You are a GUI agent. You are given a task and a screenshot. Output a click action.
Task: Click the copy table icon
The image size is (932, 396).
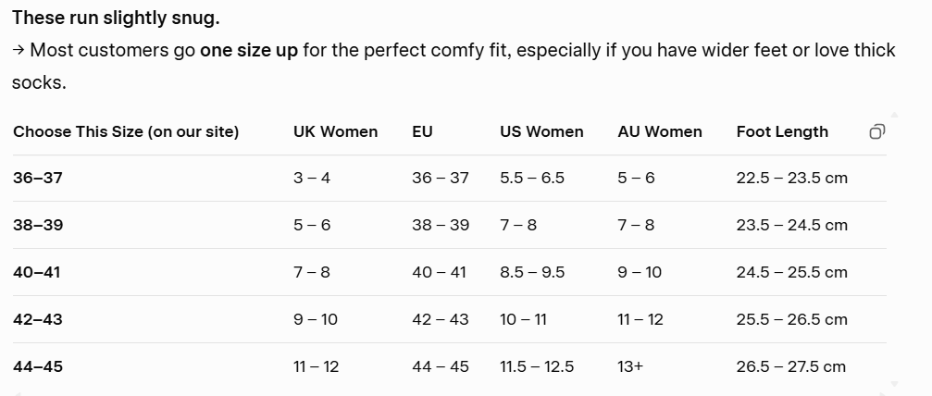(x=876, y=131)
